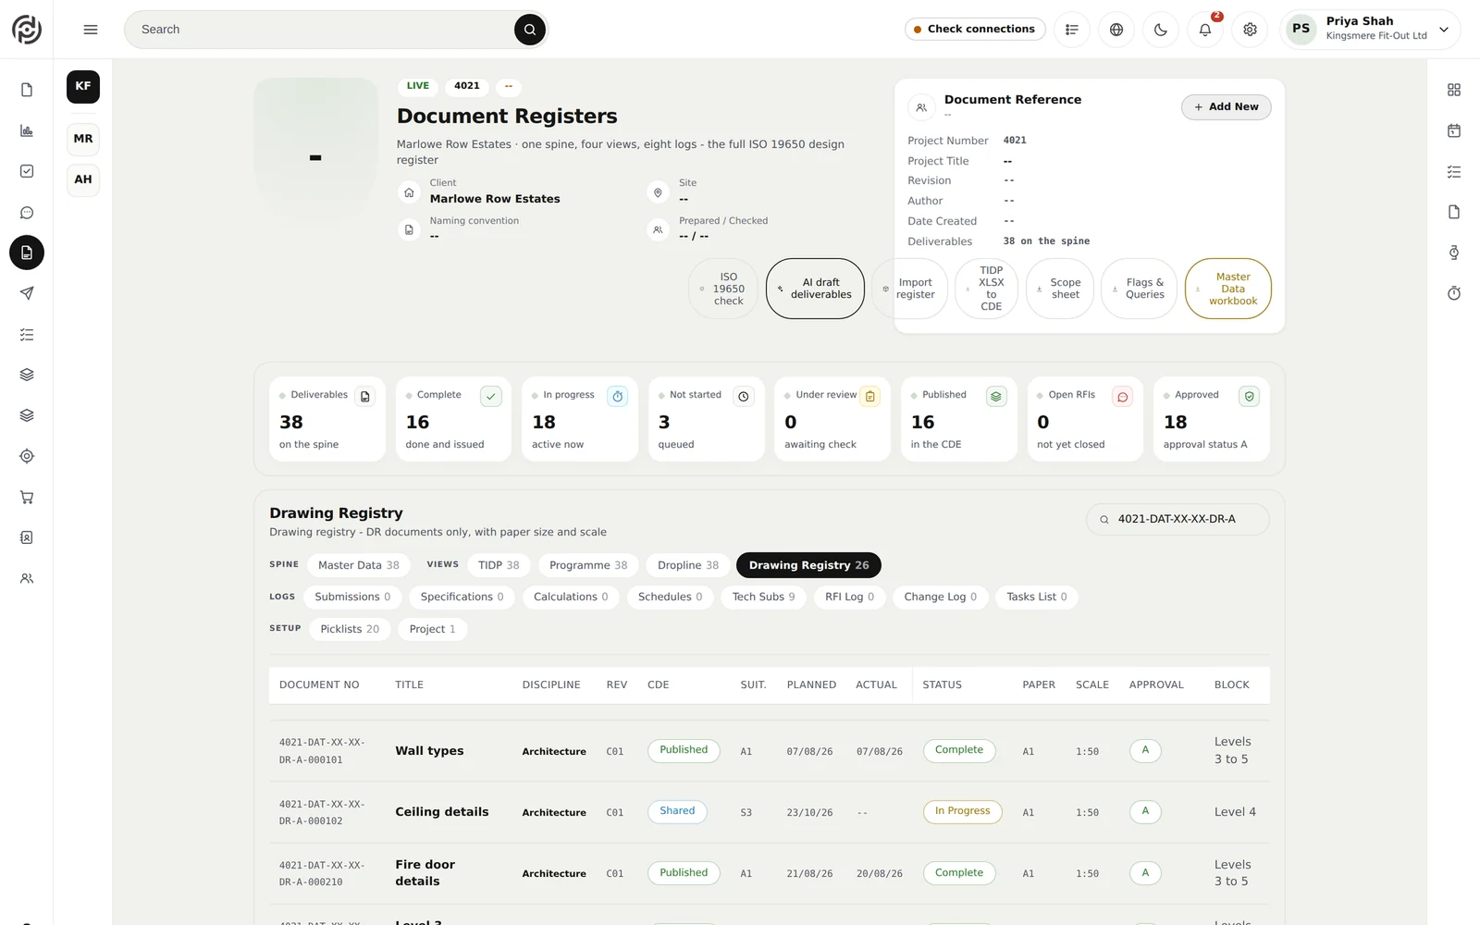1480x925 pixels.
Task: Open the Tasks List tab
Action: point(1037,597)
